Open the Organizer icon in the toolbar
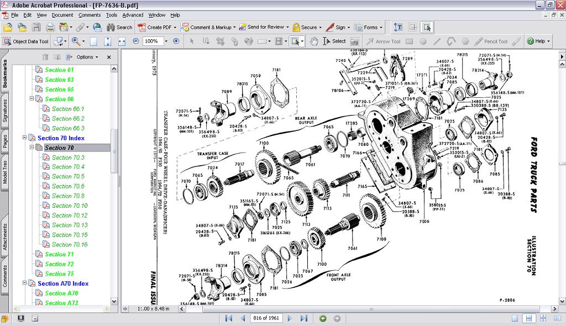The image size is (566, 326). (64, 28)
